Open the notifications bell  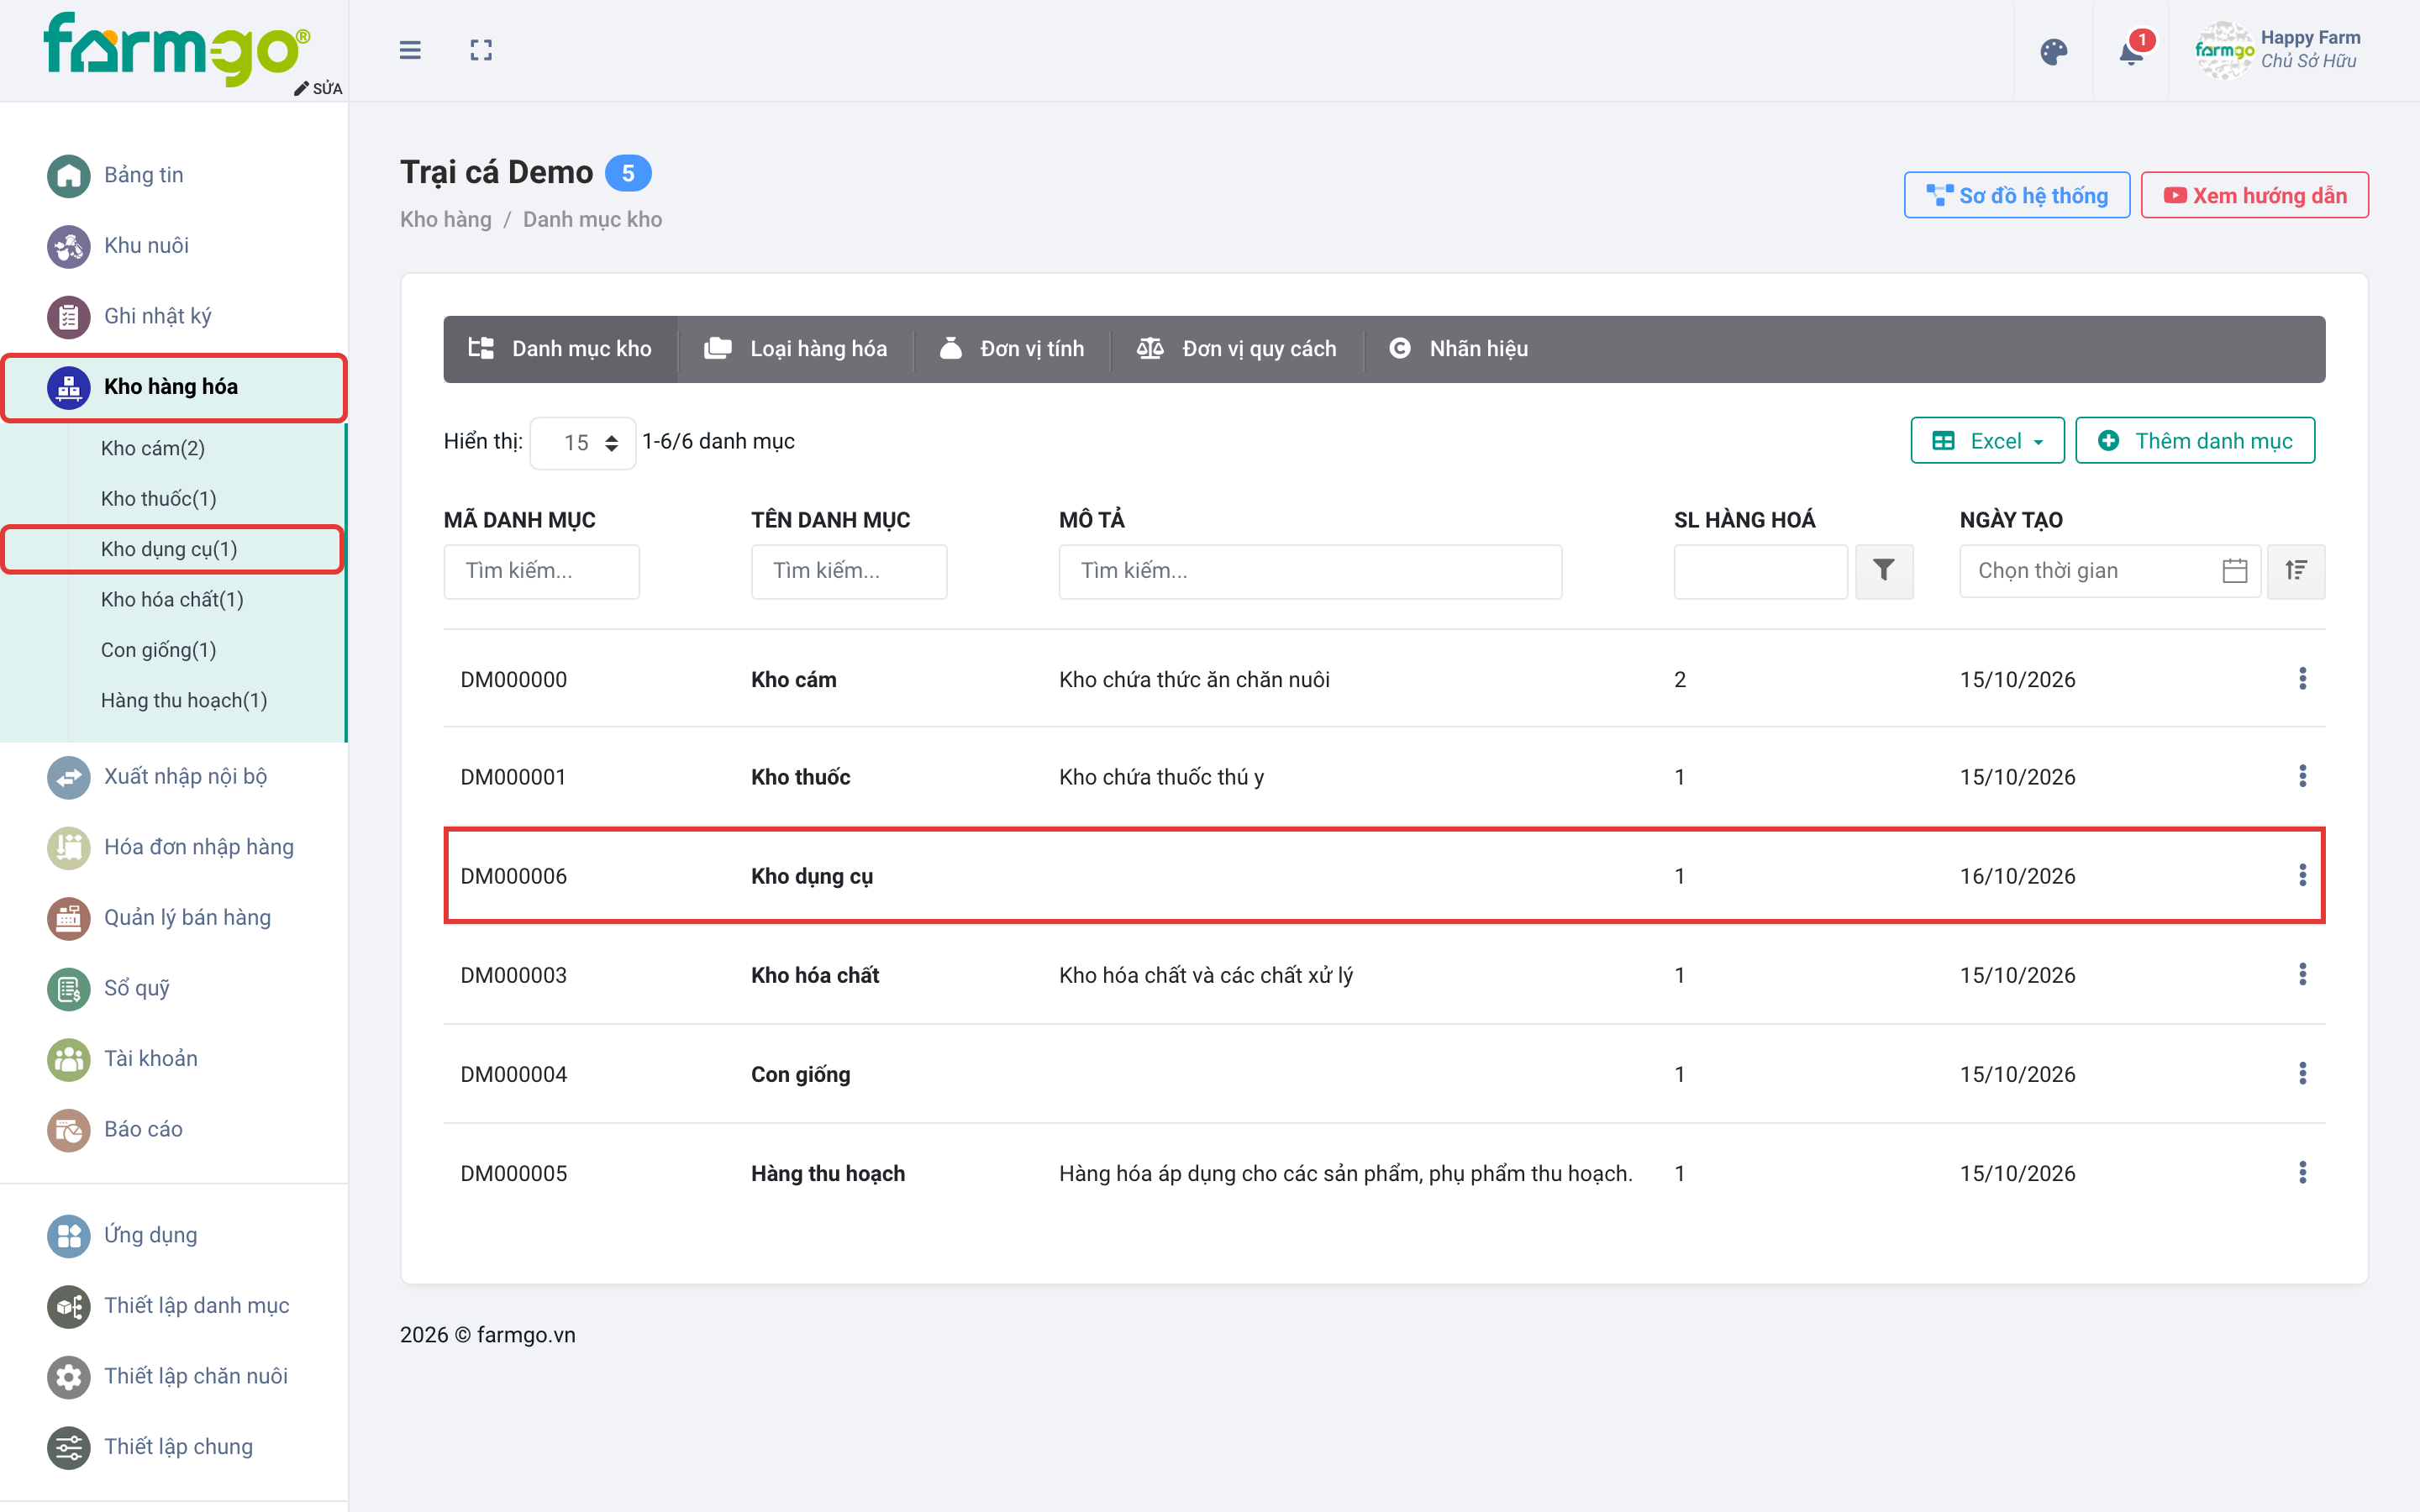click(2132, 52)
